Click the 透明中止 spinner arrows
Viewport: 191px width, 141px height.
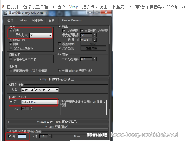pyautogui.click(x=95, y=40)
